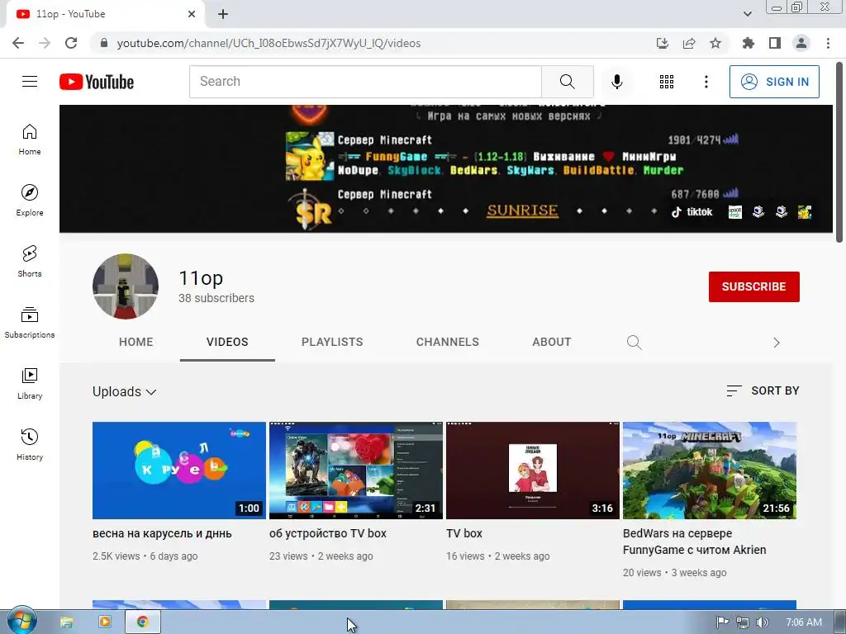This screenshot has height=634, width=846.
Task: Click the search magnifier button
Action: (567, 82)
